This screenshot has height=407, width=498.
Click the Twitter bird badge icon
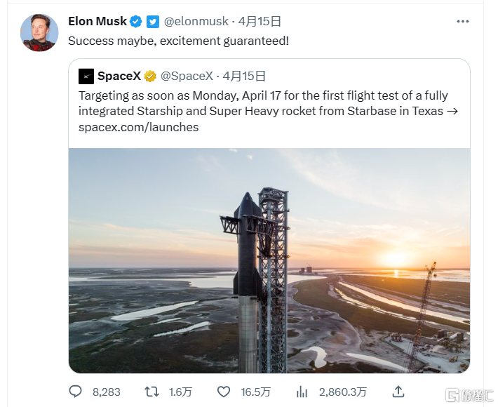(153, 22)
